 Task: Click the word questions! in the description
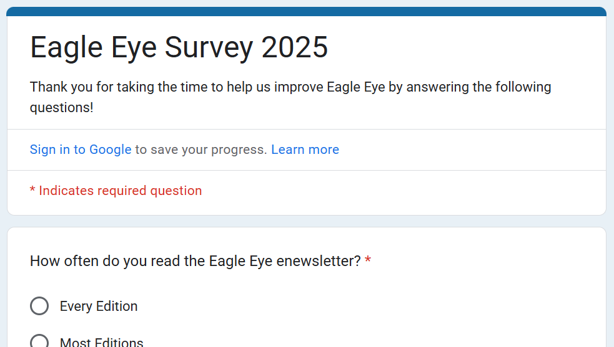pos(61,107)
